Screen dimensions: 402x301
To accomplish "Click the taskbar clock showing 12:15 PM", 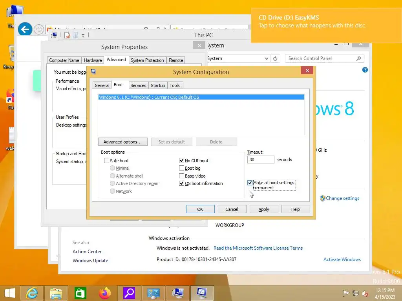I will coord(385,293).
